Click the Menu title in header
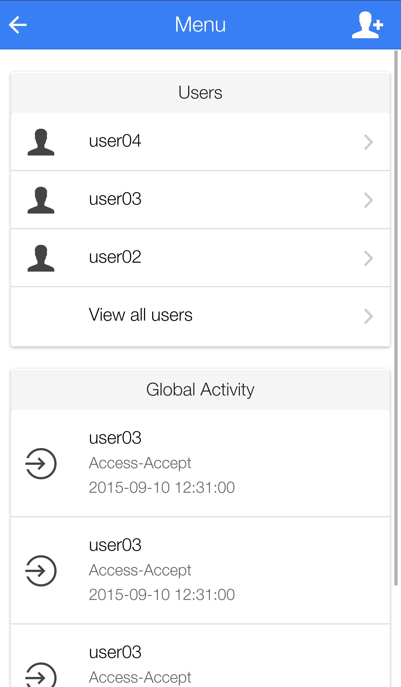 pos(200,25)
